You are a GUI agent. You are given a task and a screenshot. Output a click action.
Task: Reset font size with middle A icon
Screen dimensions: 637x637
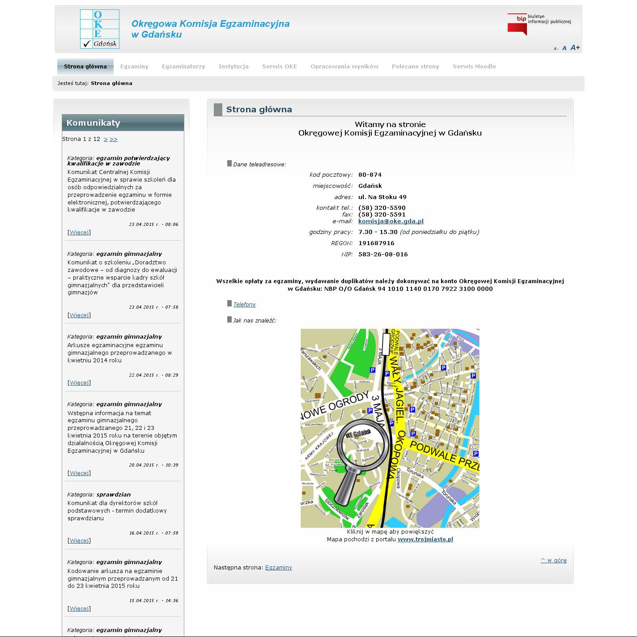pos(565,48)
